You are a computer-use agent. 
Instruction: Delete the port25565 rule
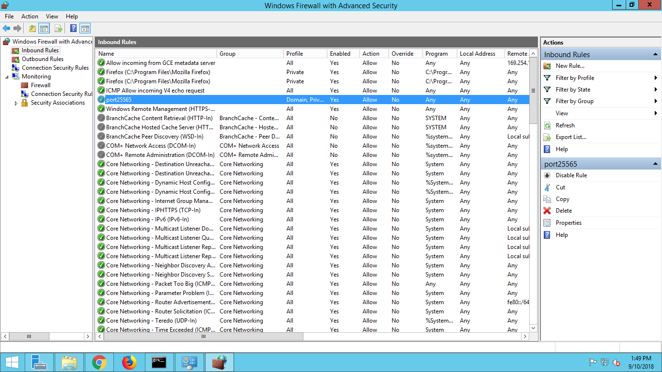564,211
